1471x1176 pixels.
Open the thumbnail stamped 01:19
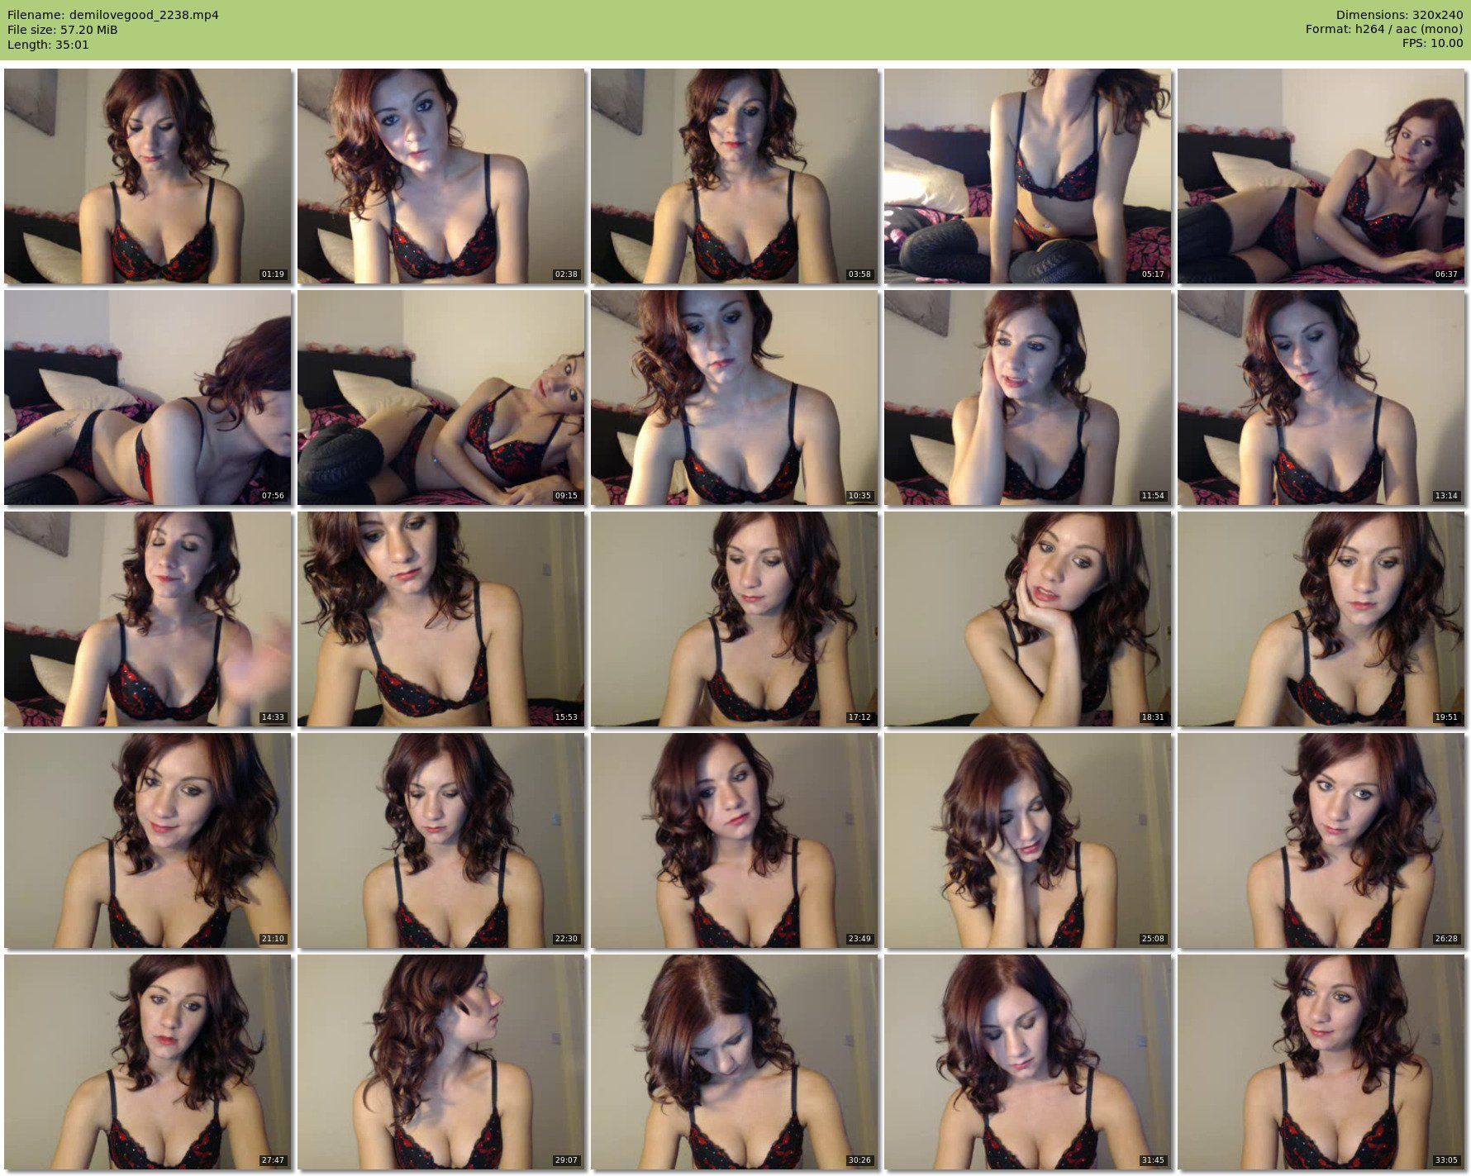[148, 176]
